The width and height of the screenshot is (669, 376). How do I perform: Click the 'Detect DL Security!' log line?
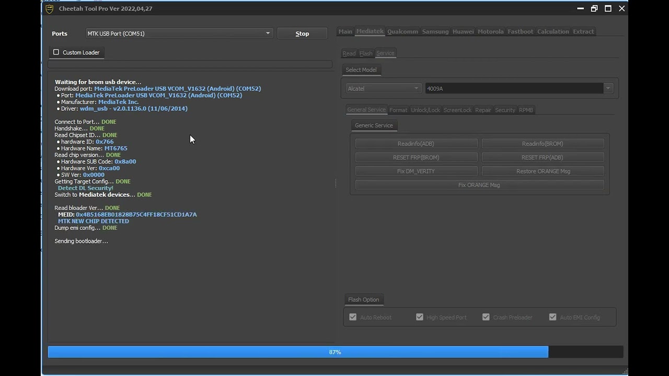click(x=86, y=188)
